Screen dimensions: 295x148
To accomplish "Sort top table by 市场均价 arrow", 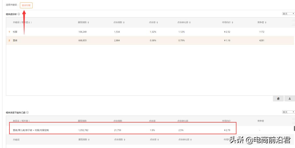I will tap(232, 23).
